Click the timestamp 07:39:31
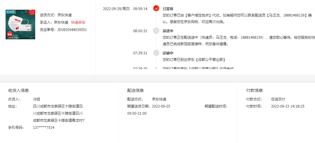This screenshot has width=315, height=143. (x=140, y=53)
